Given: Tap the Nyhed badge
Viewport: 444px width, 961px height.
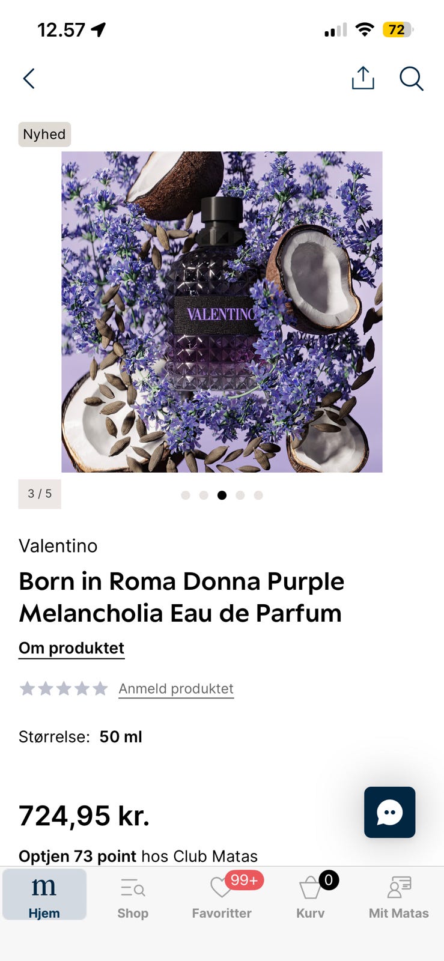Looking at the screenshot, I should [x=44, y=134].
